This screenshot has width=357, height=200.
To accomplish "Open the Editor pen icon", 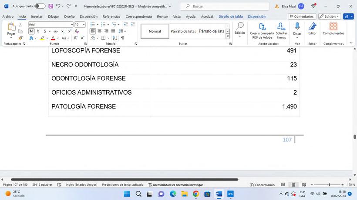I will click(313, 26).
